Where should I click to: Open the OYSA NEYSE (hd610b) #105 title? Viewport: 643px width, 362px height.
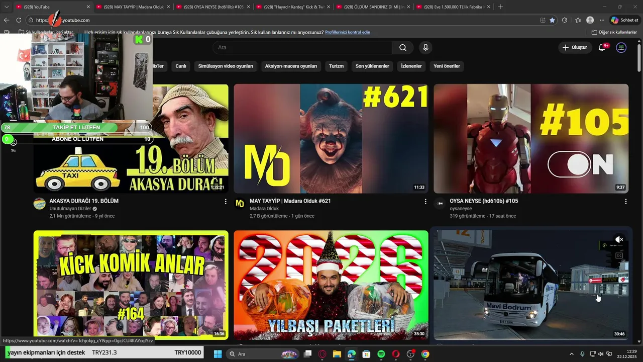click(x=484, y=201)
